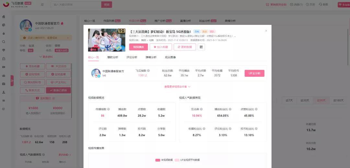This screenshot has width=350, height=168.
Task: Click the 专业版 badge button in the top right
Action: 344,5
